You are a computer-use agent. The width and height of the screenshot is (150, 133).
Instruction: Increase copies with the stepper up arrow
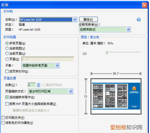(39, 84)
